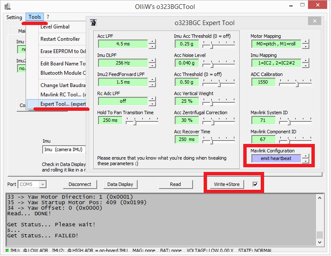
Task: Click the log output vertical scrollbar
Action: [319, 216]
